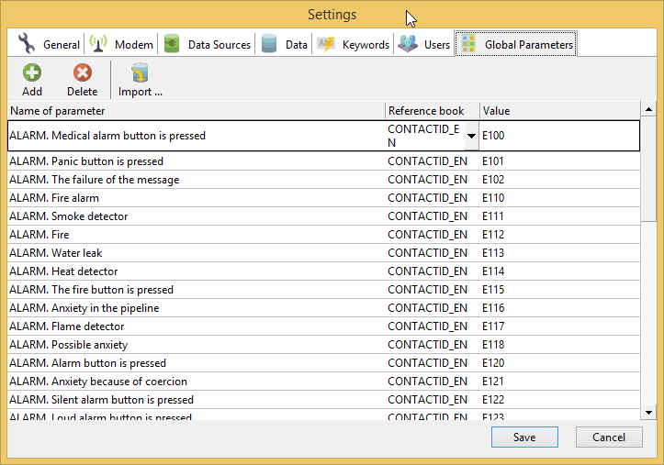Open the Keywords tab

point(353,44)
